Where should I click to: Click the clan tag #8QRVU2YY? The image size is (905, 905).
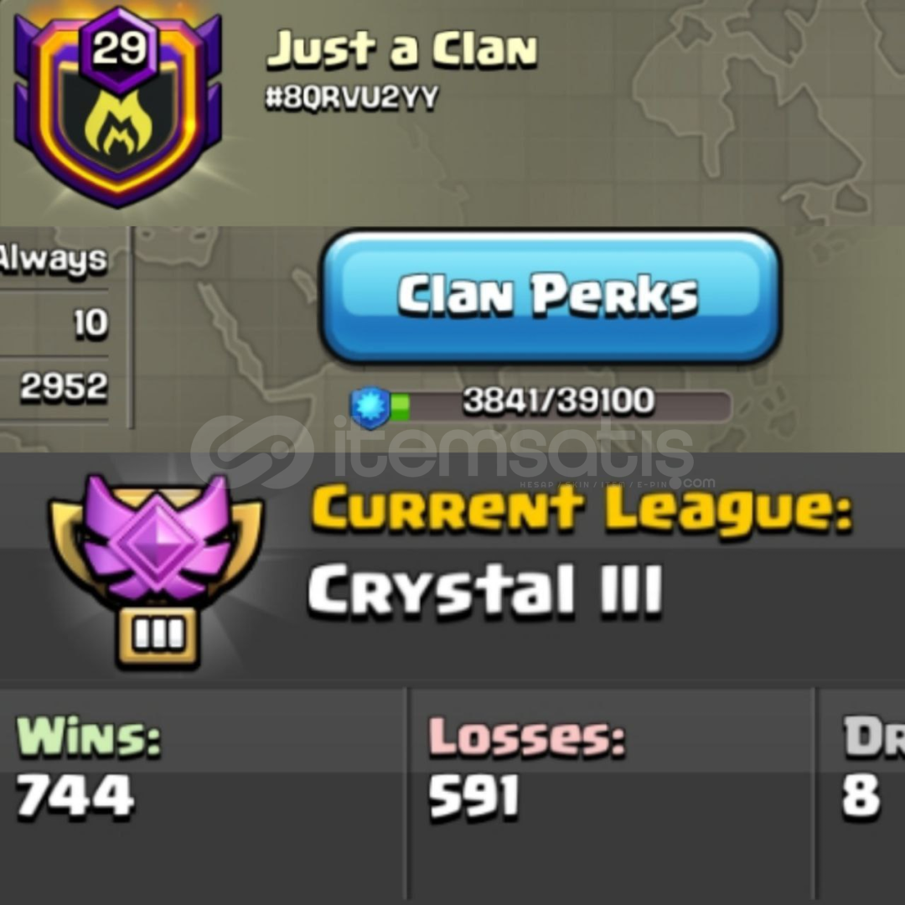coord(352,97)
